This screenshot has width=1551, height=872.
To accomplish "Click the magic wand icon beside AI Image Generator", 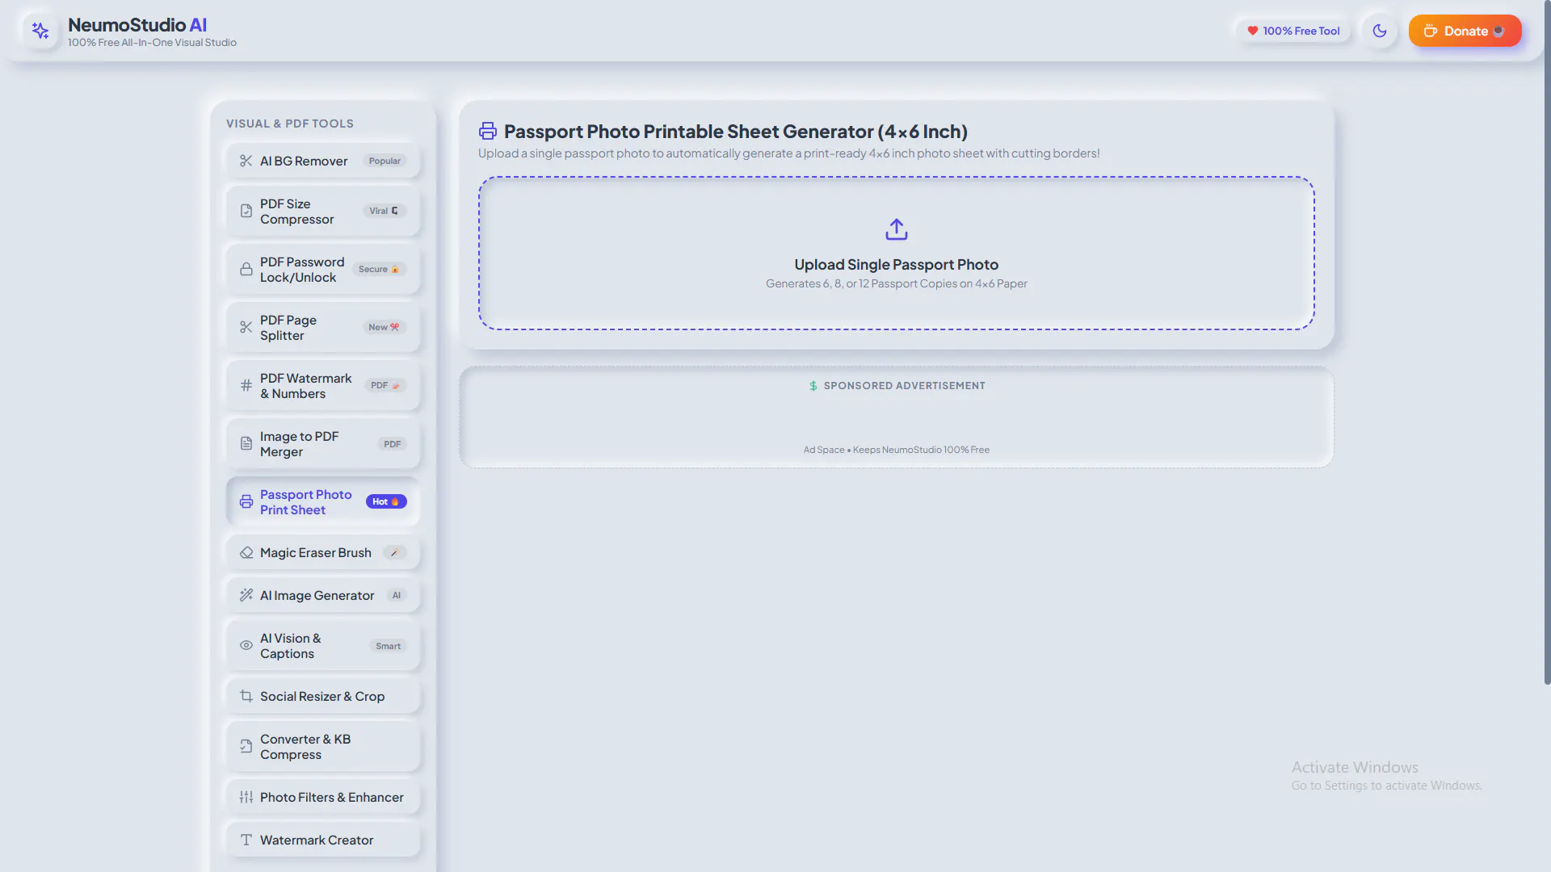I will point(246,595).
